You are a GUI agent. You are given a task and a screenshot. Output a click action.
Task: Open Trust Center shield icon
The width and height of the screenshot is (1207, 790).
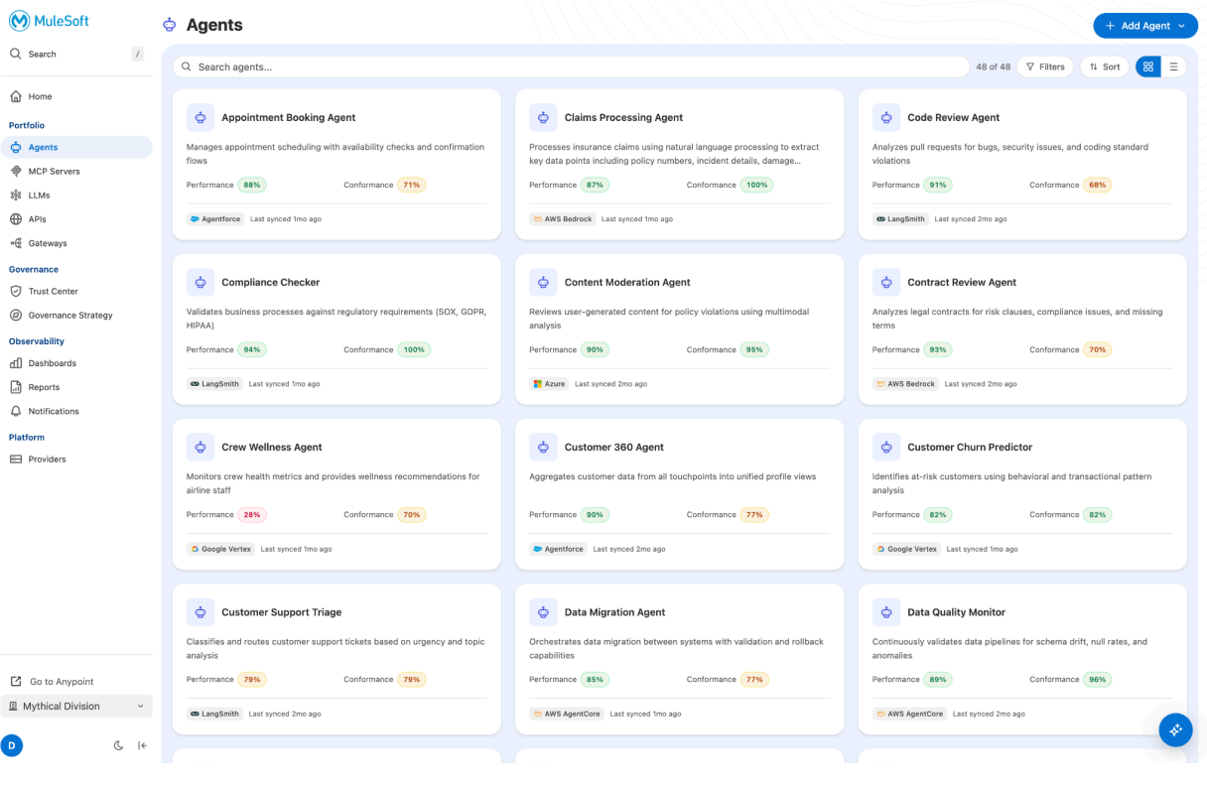click(x=16, y=291)
